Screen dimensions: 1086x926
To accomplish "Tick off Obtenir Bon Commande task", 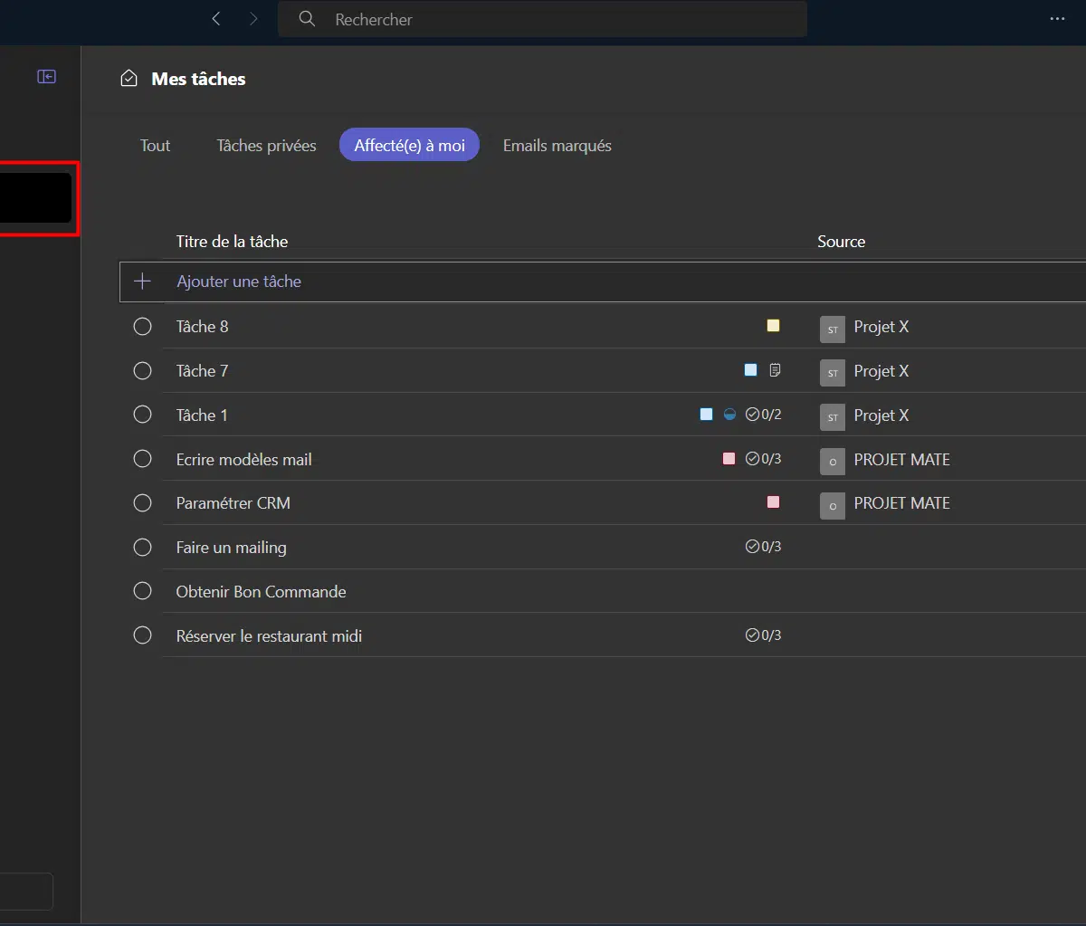I will tap(142, 592).
